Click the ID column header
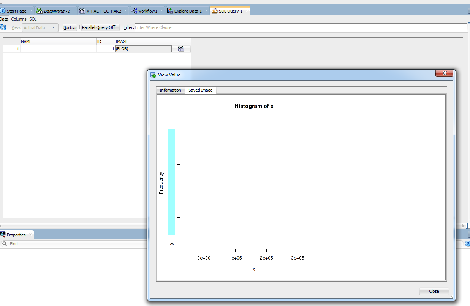 (x=106, y=41)
